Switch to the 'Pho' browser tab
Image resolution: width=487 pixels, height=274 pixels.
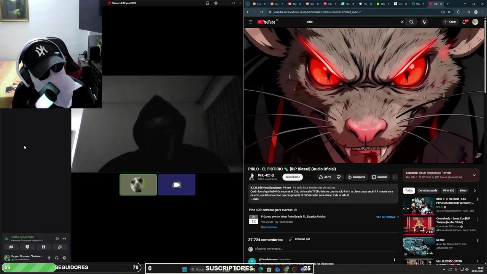click(345, 4)
